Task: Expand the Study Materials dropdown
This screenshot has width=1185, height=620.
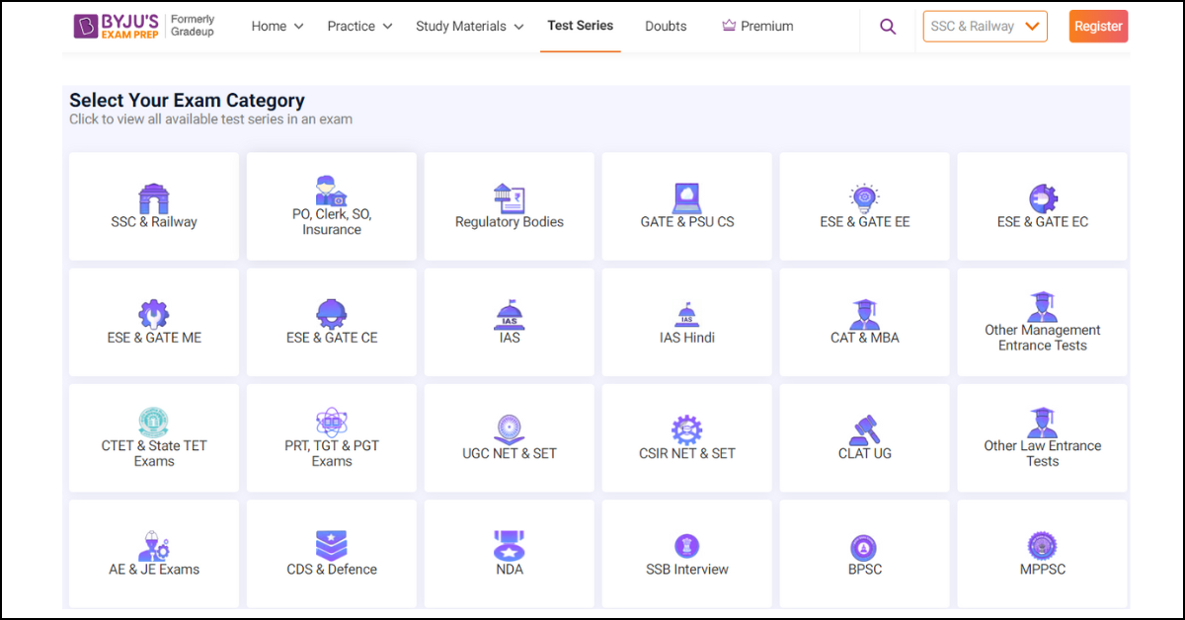Action: 470,27
